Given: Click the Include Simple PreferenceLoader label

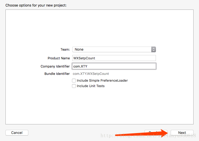Looking at the screenshot, I should coord(102,81).
